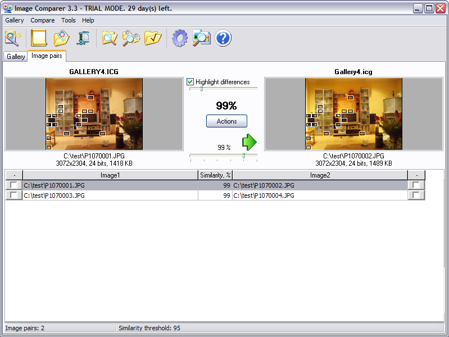Select the Image pairs tab

pyautogui.click(x=47, y=56)
